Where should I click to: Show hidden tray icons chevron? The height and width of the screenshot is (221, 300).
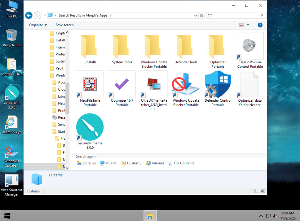click(x=261, y=216)
